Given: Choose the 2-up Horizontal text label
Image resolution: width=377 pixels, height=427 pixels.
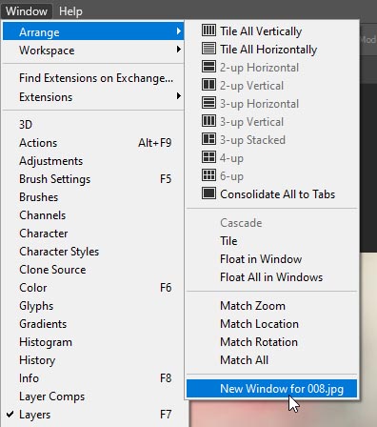Looking at the screenshot, I should coord(259,68).
